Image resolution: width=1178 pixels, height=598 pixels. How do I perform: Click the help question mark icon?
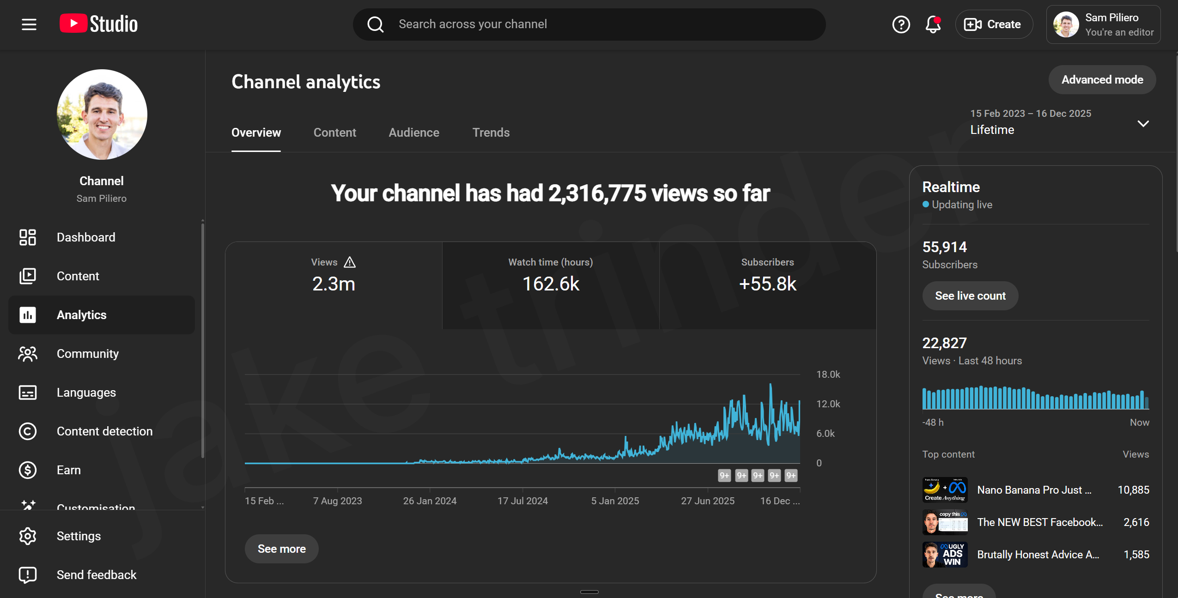pyautogui.click(x=901, y=24)
